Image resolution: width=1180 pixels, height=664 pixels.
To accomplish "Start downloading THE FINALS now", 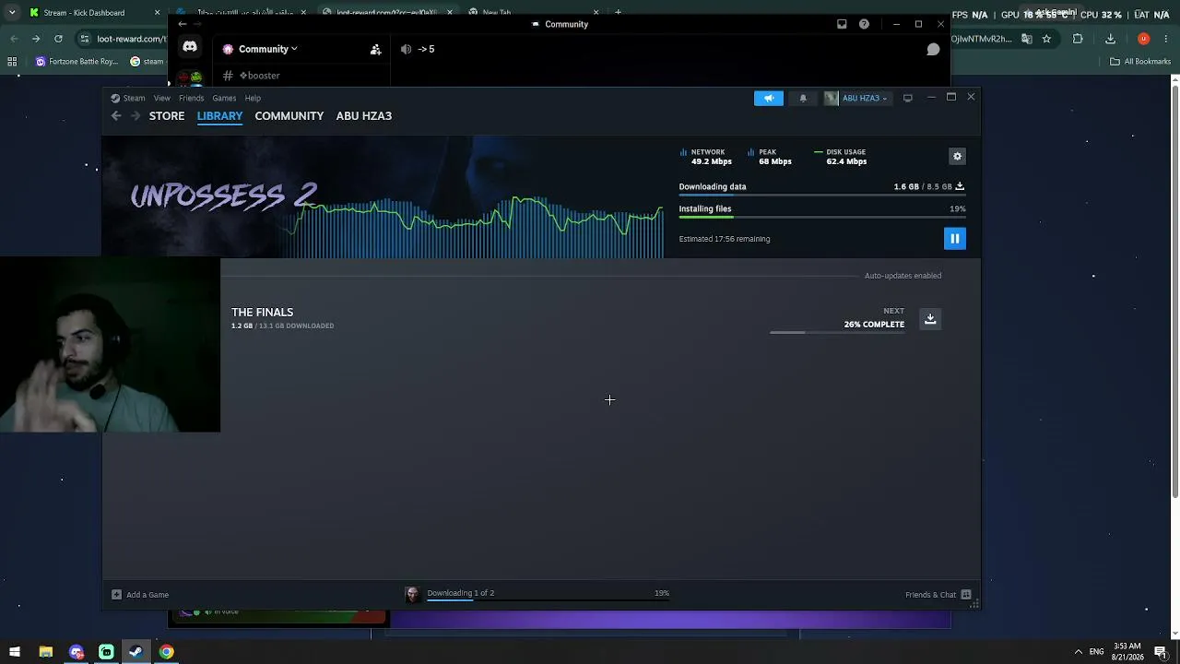I will 930,318.
